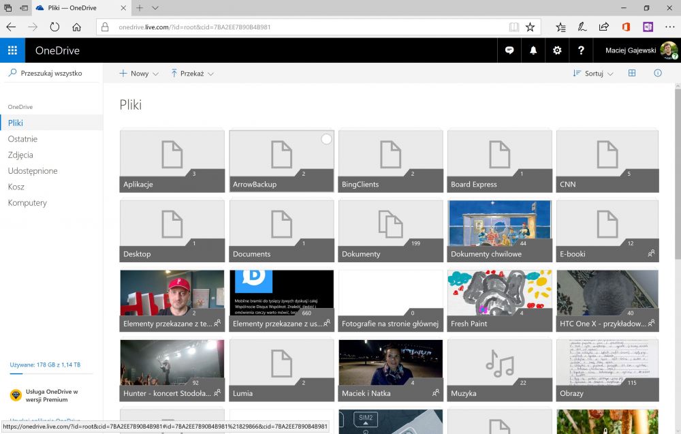Go to the browser home icon
The height and width of the screenshot is (434, 681).
pyautogui.click(x=76, y=27)
